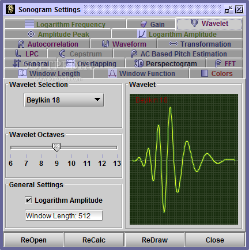The width and height of the screenshot is (249, 250).
Task: Switch to the Logarithm Frequency tab
Action: (65, 24)
